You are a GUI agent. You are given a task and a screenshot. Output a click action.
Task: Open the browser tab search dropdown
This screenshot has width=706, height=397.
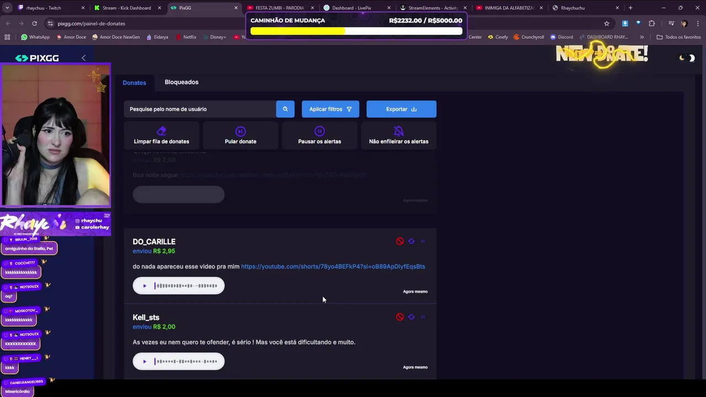click(7, 8)
